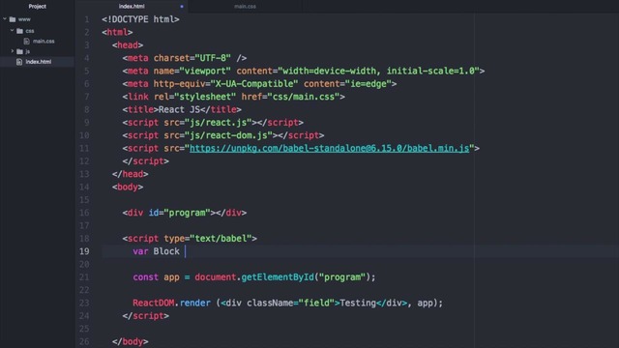Click the closing </body> tag
The image size is (619, 348).
[x=131, y=341]
